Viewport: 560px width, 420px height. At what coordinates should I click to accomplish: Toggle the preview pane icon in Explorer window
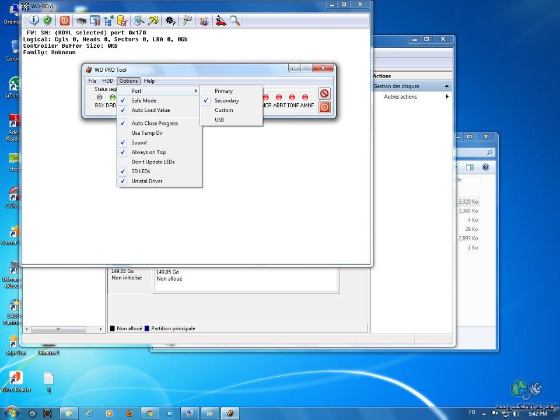click(x=470, y=167)
